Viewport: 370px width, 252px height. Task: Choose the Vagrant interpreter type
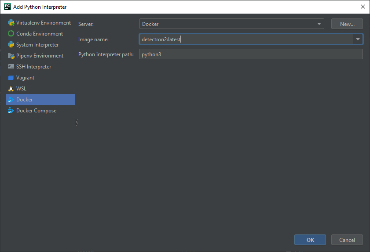(40, 77)
